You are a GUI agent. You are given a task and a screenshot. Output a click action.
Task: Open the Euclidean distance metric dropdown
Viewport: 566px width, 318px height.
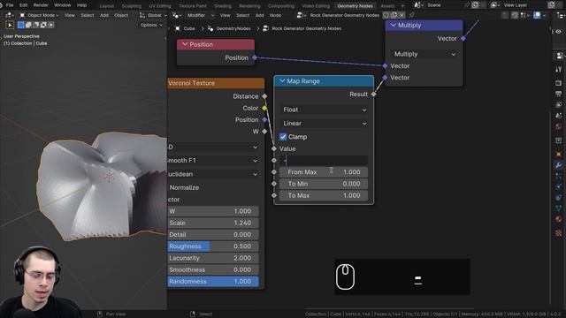click(213, 174)
